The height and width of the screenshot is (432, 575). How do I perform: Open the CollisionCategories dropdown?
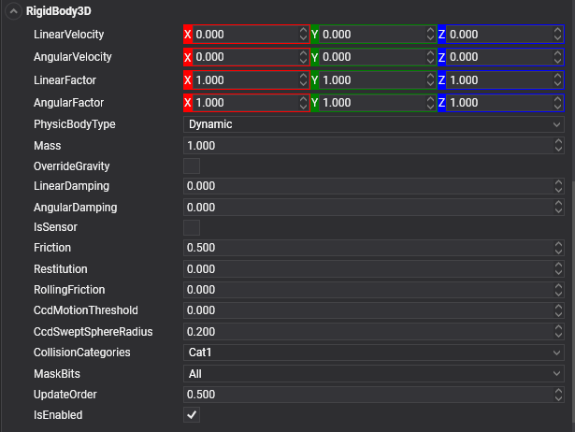click(373, 353)
